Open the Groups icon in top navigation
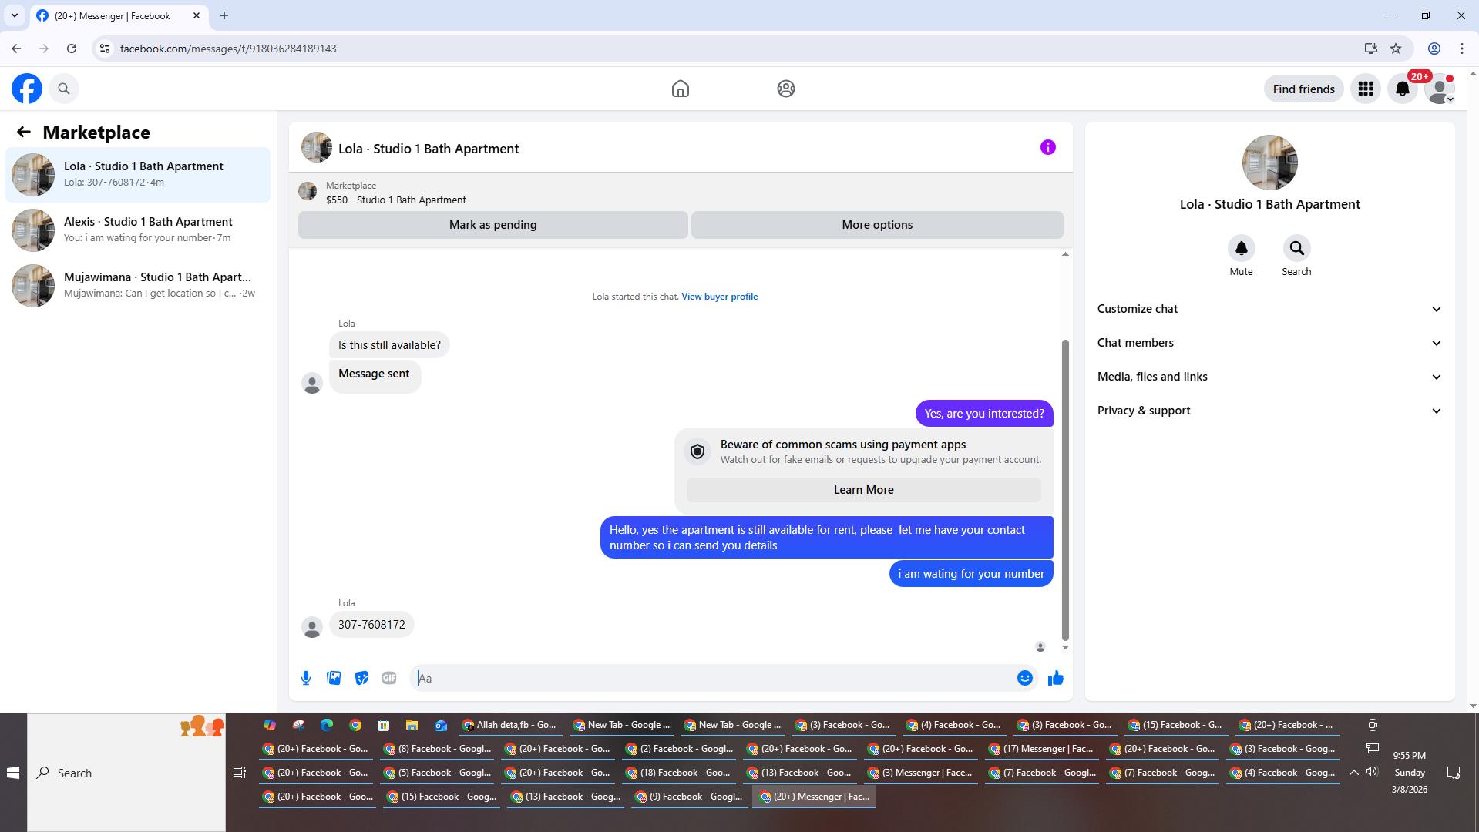The image size is (1479, 832). point(785,89)
